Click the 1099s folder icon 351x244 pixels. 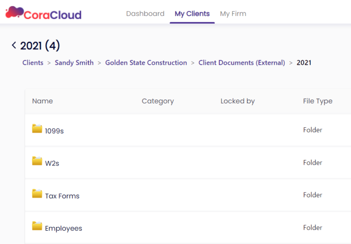37,129
